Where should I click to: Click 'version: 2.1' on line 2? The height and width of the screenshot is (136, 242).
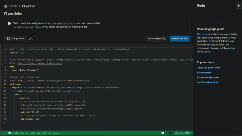pos(16,53)
